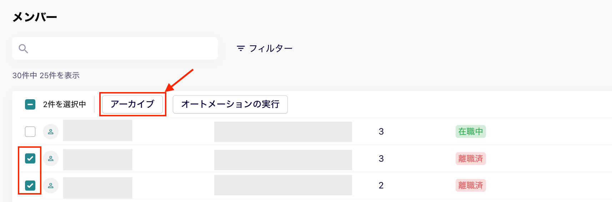Select the person icon in the first checked row

point(51,158)
